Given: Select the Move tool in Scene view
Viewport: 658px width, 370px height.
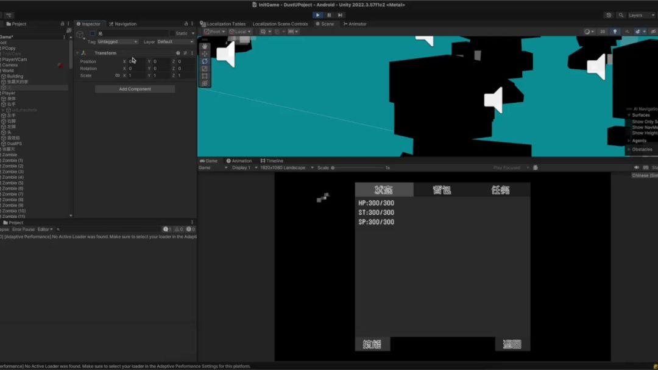Looking at the screenshot, I should [205, 54].
